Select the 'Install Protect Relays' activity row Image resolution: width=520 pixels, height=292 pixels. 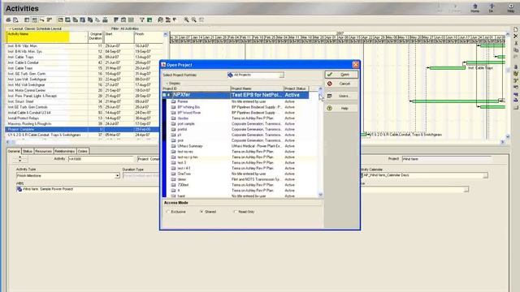click(84, 118)
